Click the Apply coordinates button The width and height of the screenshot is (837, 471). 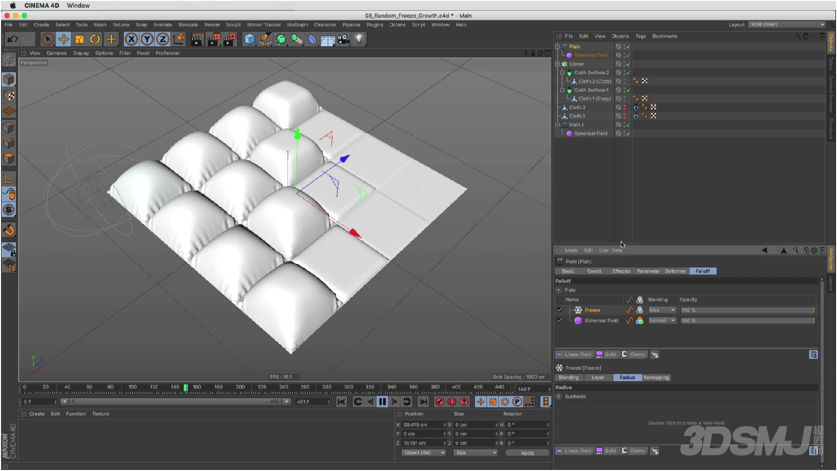[x=527, y=453]
